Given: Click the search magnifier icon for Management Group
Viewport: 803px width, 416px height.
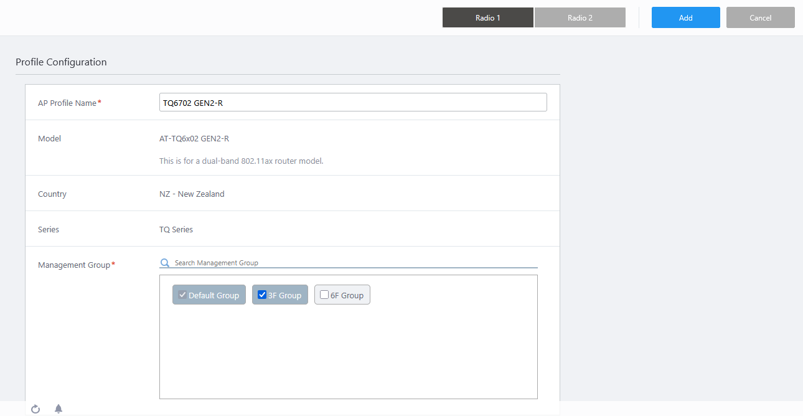Looking at the screenshot, I should click(165, 263).
